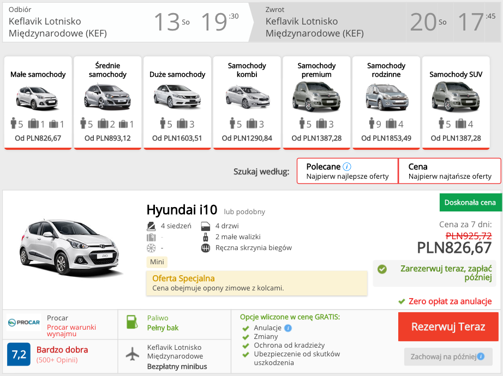Screen dimensions: 503x376
Task: Click the 7,2 rating badge
Action: tap(19, 354)
